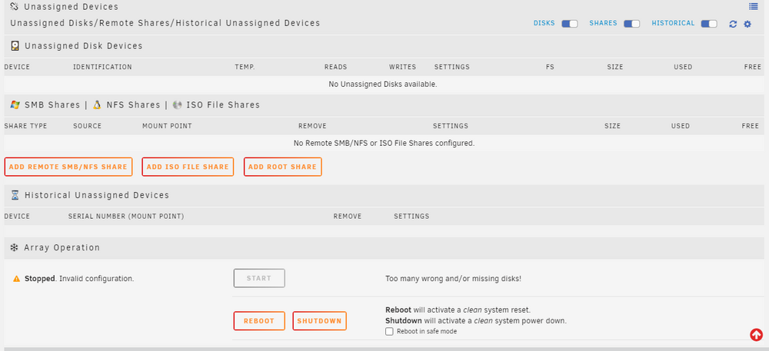
Task: Refresh the unassigned devices list
Action: click(733, 24)
